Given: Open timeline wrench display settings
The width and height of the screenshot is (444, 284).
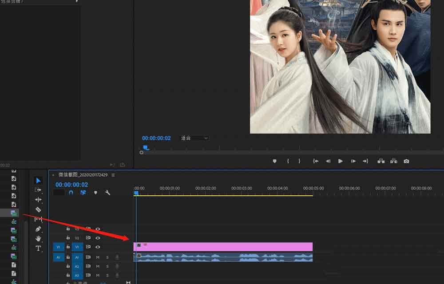Looking at the screenshot, I should [x=107, y=193].
